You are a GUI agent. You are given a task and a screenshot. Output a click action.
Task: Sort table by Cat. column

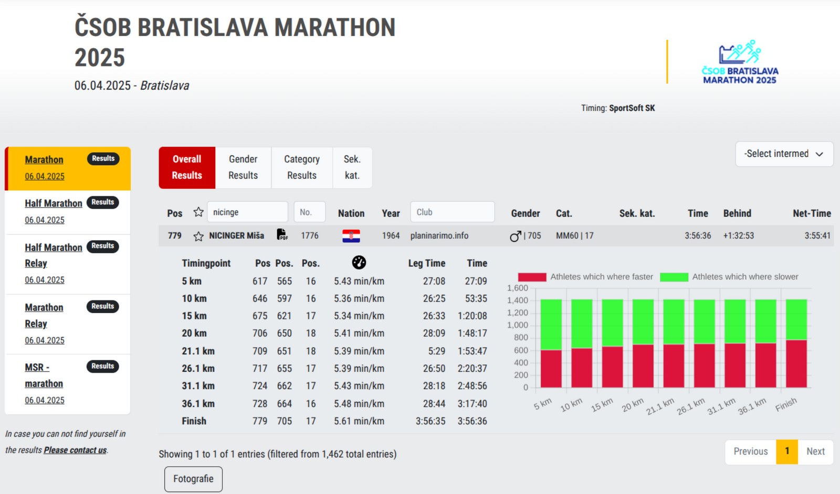pos(564,213)
